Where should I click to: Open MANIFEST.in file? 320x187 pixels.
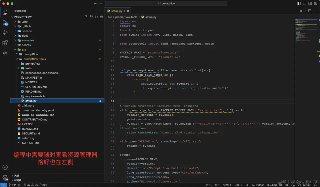[33, 78]
